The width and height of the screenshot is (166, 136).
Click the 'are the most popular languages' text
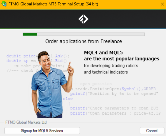point(122,59)
